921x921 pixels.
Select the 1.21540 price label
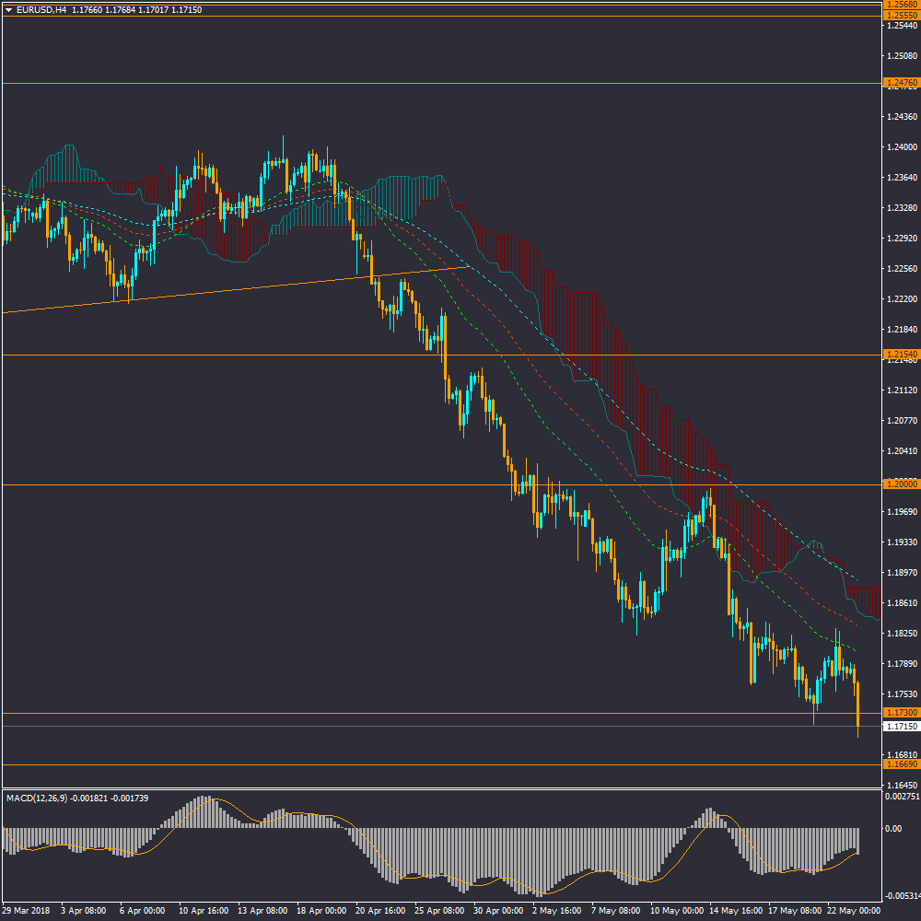(x=901, y=355)
